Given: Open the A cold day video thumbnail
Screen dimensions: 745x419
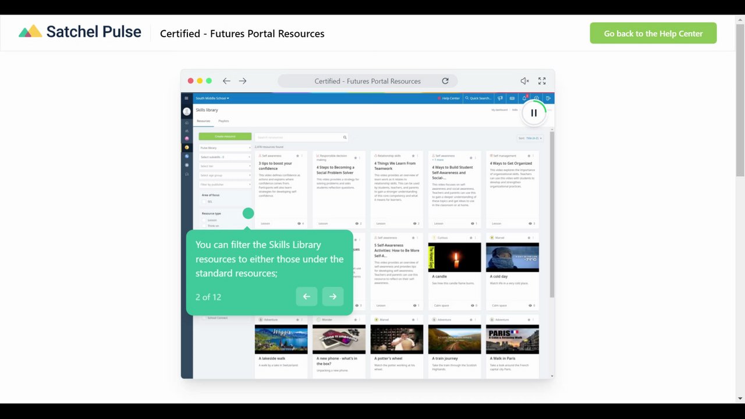Looking at the screenshot, I should [x=512, y=257].
